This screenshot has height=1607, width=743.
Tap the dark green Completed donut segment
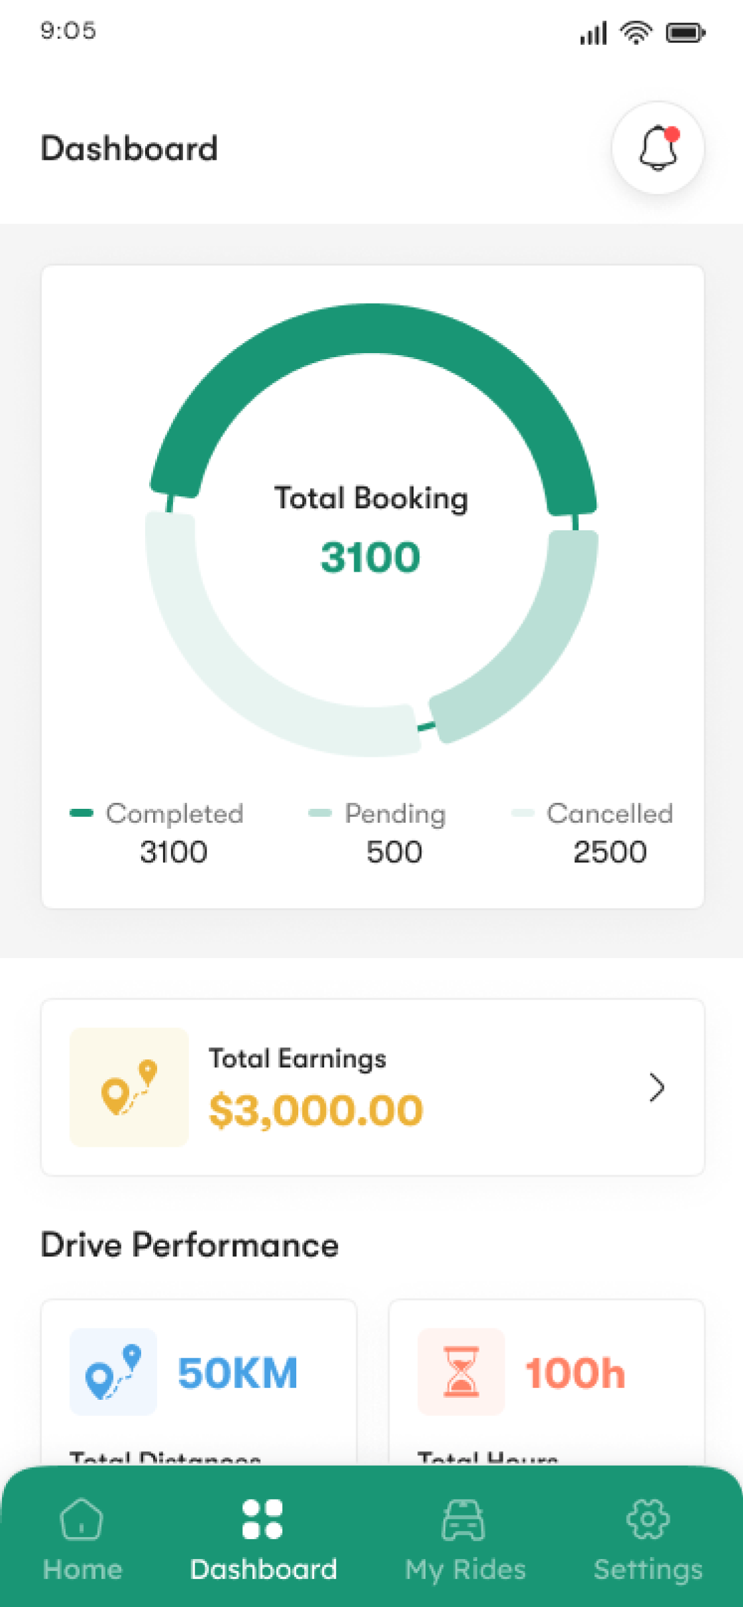[371, 329]
